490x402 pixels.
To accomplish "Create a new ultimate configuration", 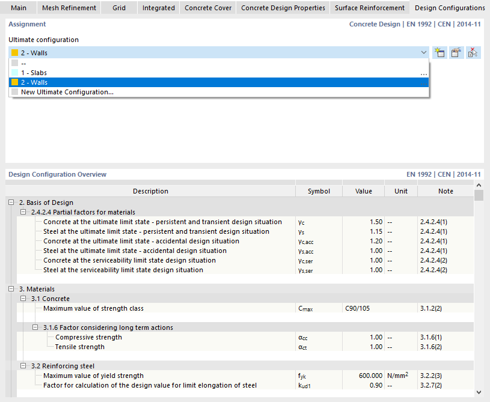I will (x=439, y=52).
